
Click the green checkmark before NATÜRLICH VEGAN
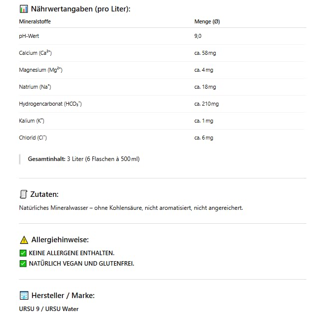click(x=23, y=264)
